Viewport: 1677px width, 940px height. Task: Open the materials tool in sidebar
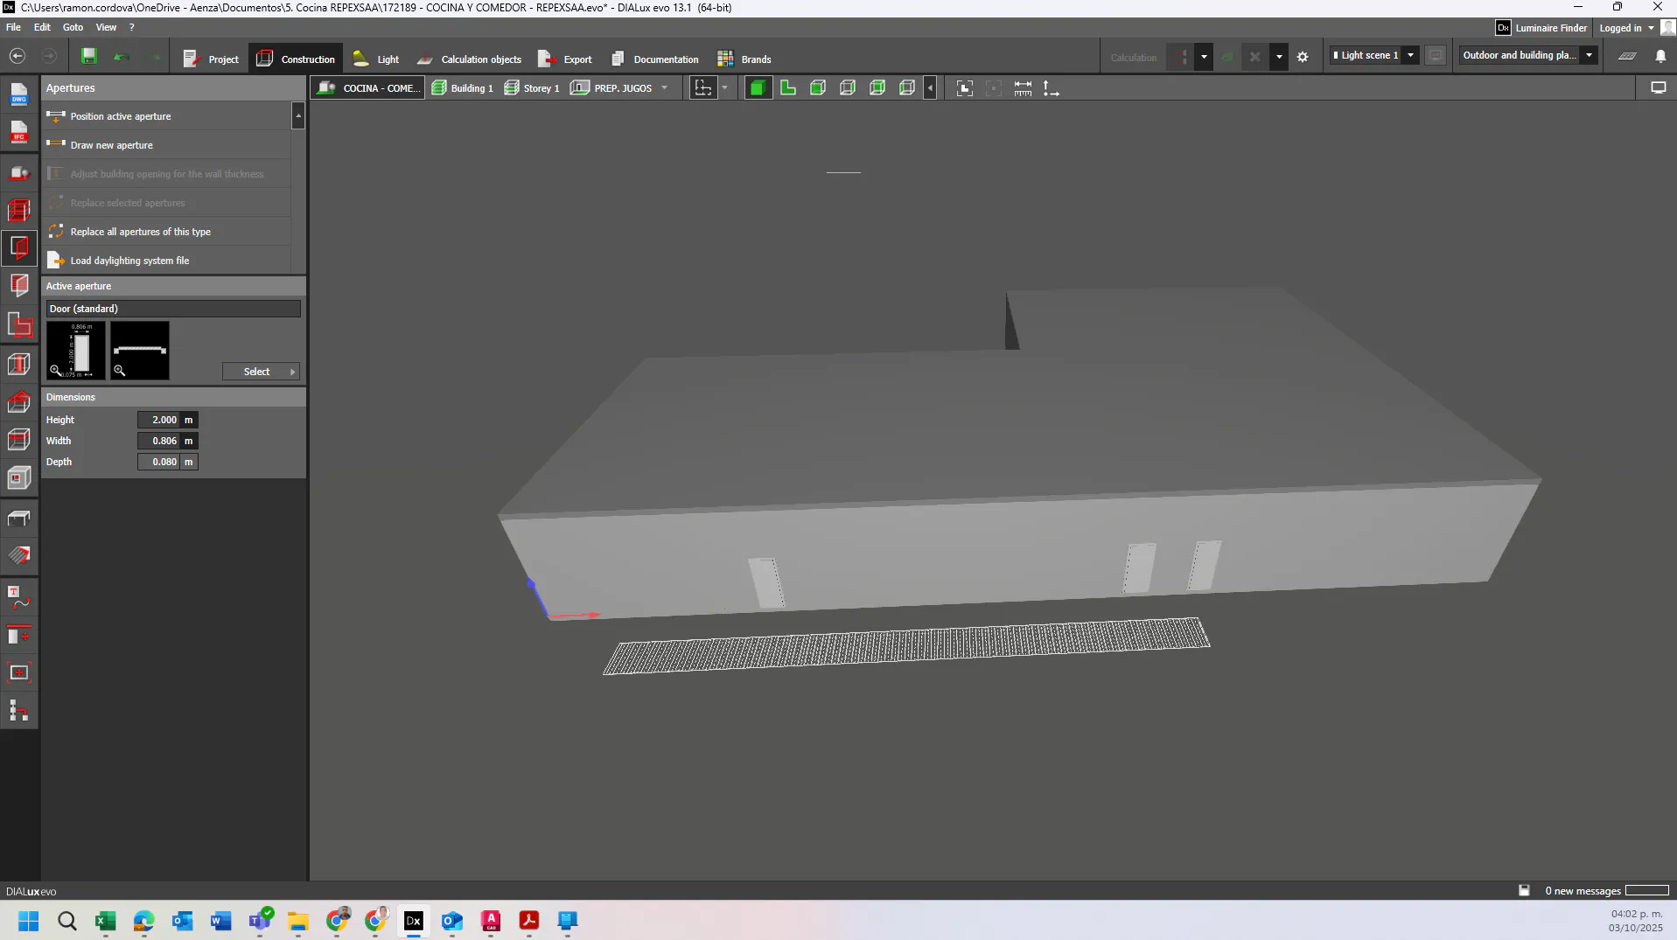(x=18, y=555)
